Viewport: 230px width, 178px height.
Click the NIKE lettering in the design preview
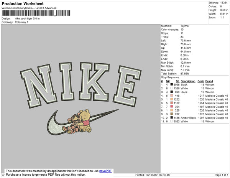point(80,84)
